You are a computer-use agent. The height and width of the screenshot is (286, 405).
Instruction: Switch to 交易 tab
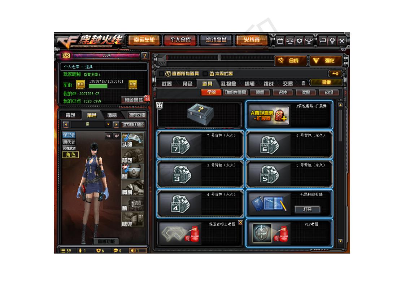coord(288,83)
